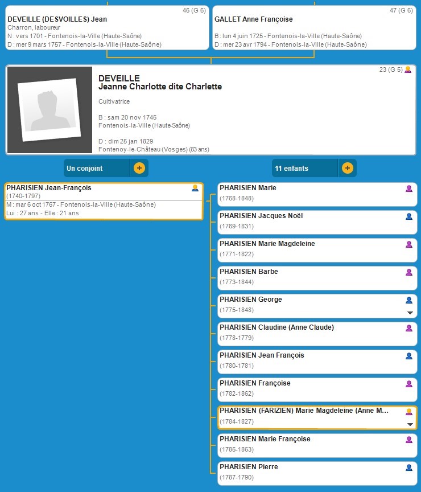Click the blue person icon for PHARISIEN Pierre
The image size is (421, 492).
coord(408,468)
